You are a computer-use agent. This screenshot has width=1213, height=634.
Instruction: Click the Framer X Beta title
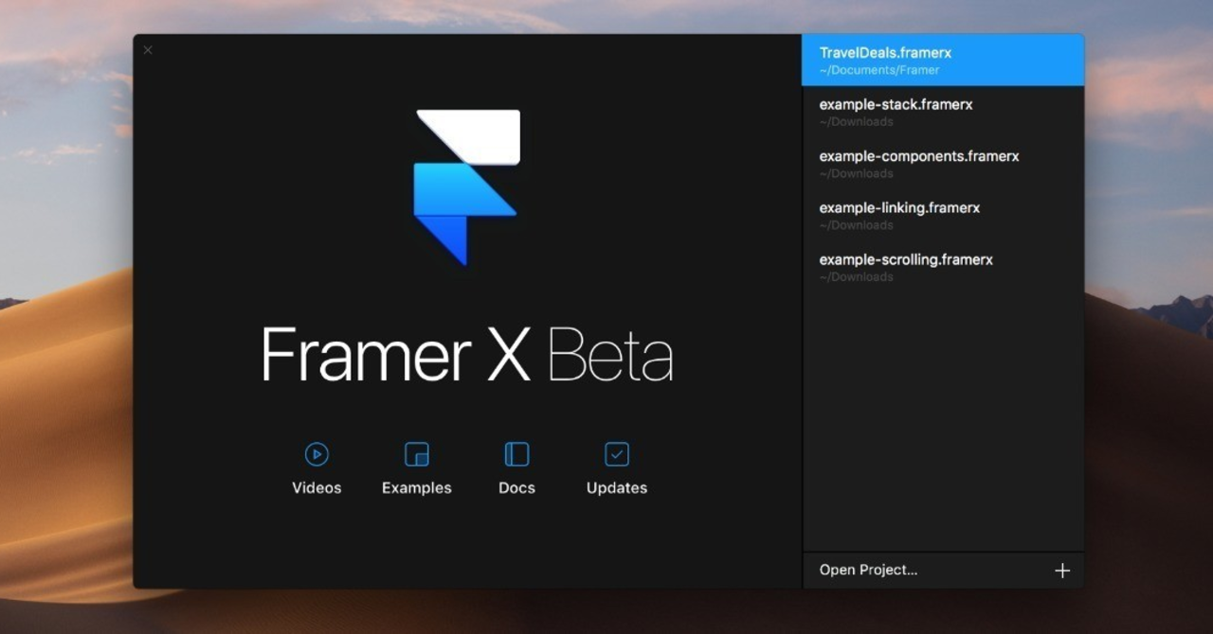click(x=467, y=355)
